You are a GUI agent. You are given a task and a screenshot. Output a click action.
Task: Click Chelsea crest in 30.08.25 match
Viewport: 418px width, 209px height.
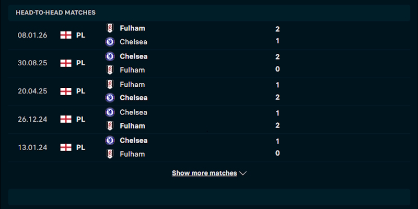(x=110, y=56)
